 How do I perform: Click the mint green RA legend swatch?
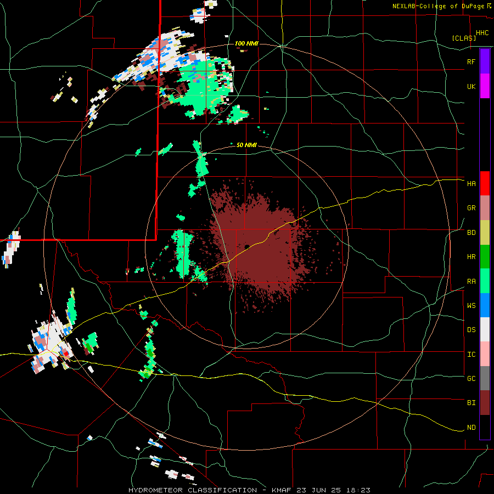point(485,281)
